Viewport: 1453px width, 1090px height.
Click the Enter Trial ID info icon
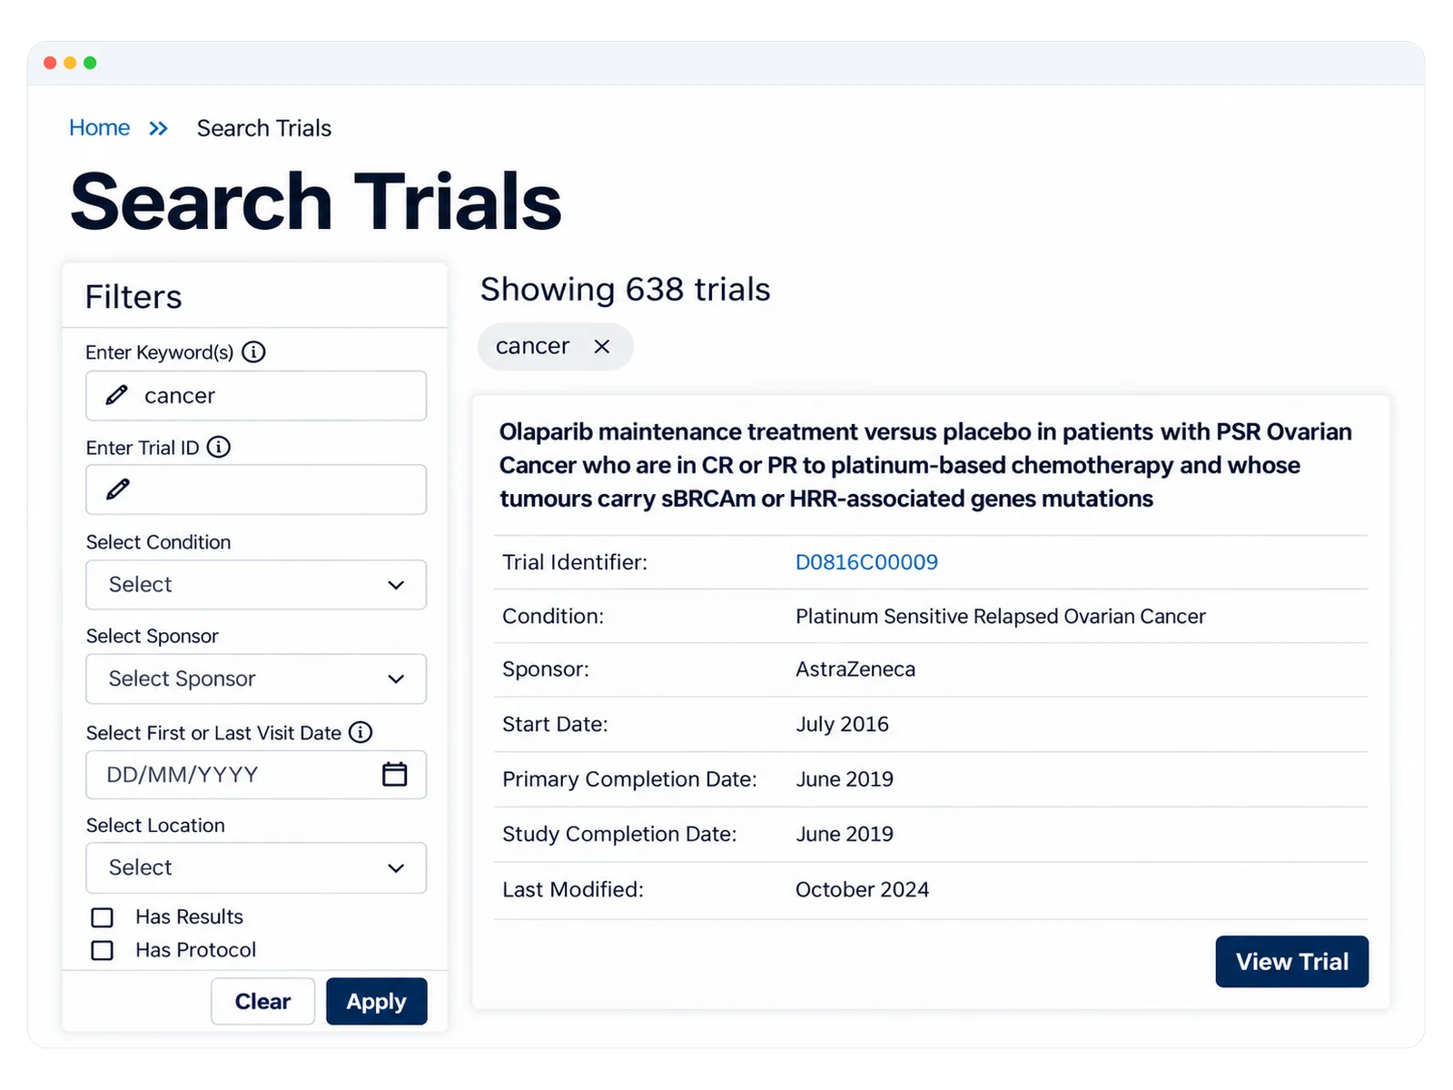pyautogui.click(x=219, y=447)
